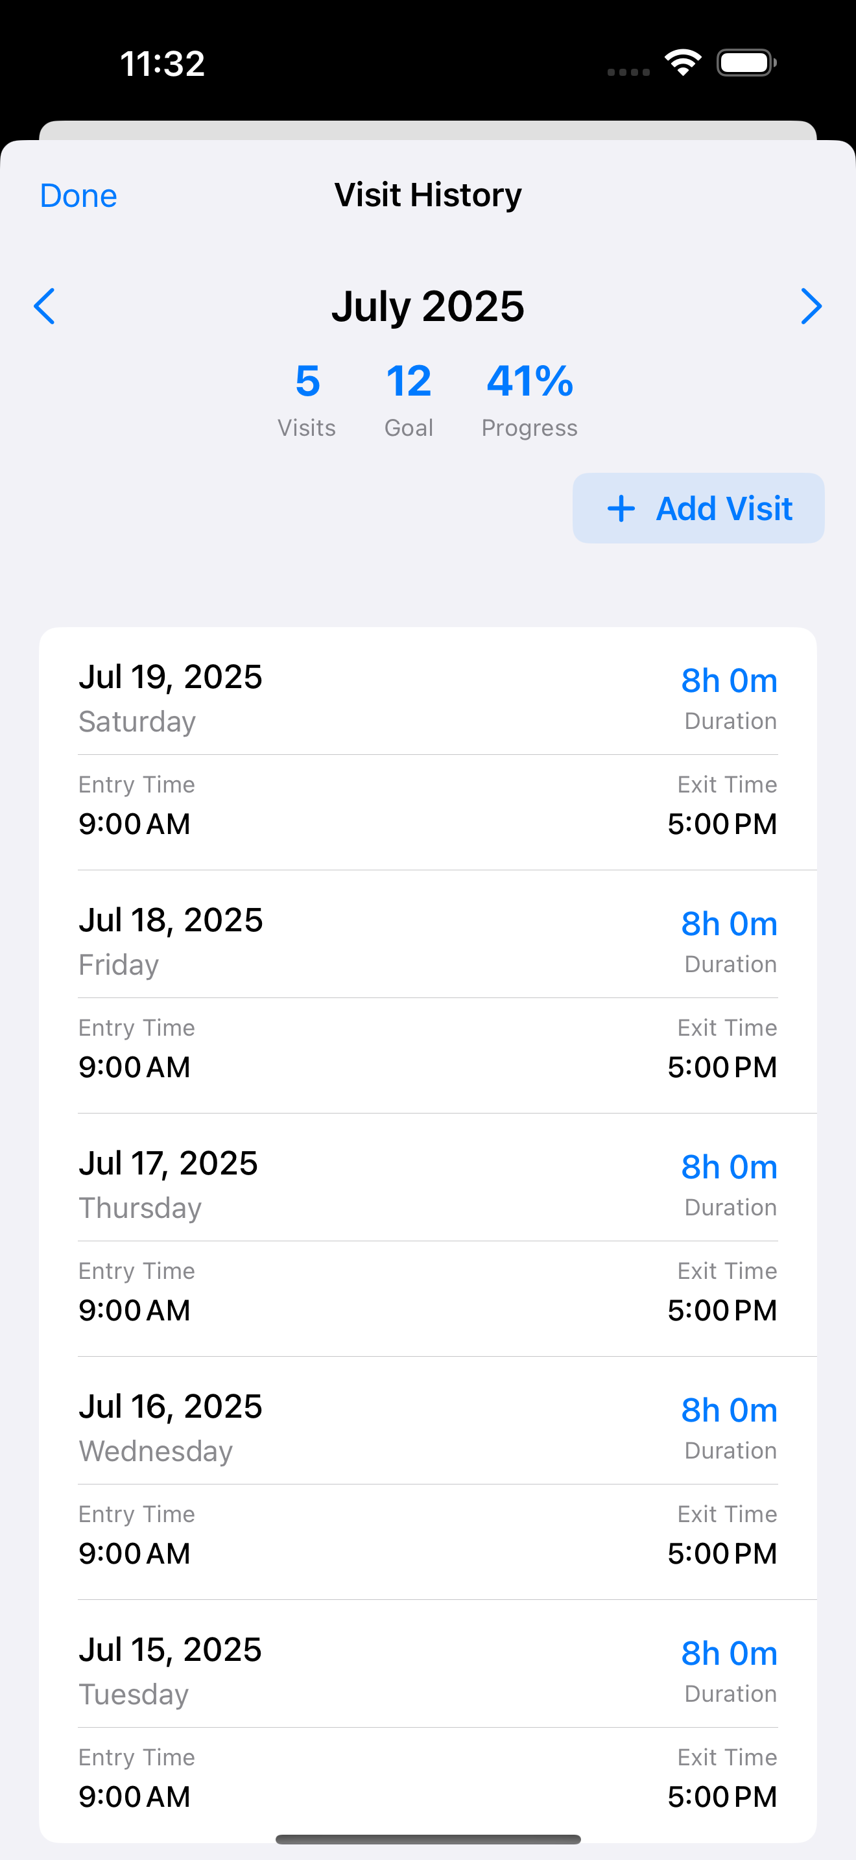Go to the previous month

pyautogui.click(x=45, y=306)
